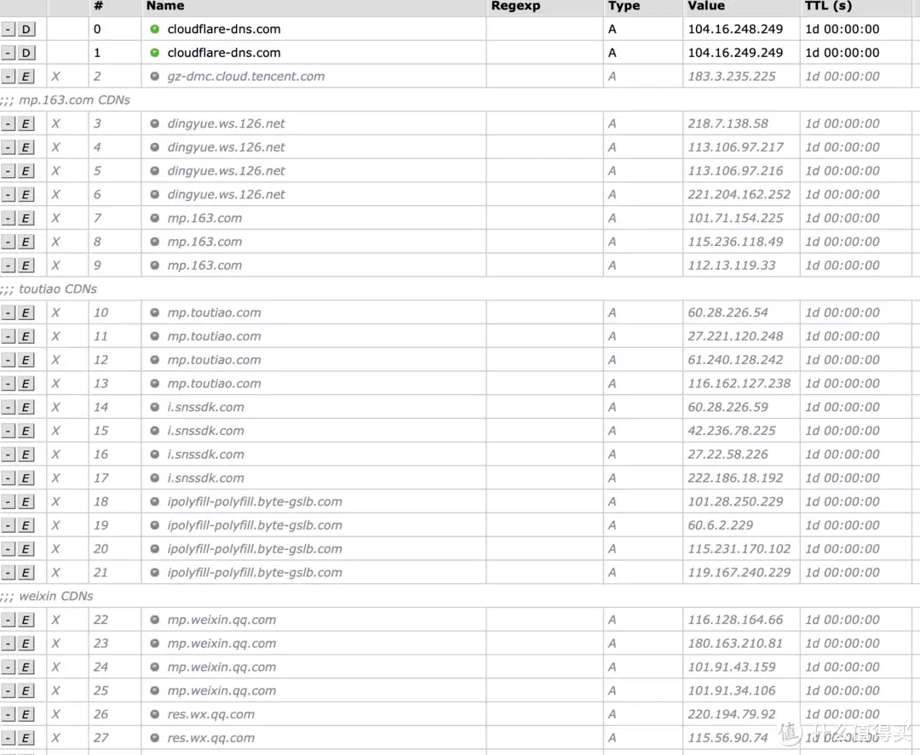This screenshot has width=920, height=755.
Task: Enable gz-dmc.cloud.tencent.com with its E button
Action: pos(26,77)
